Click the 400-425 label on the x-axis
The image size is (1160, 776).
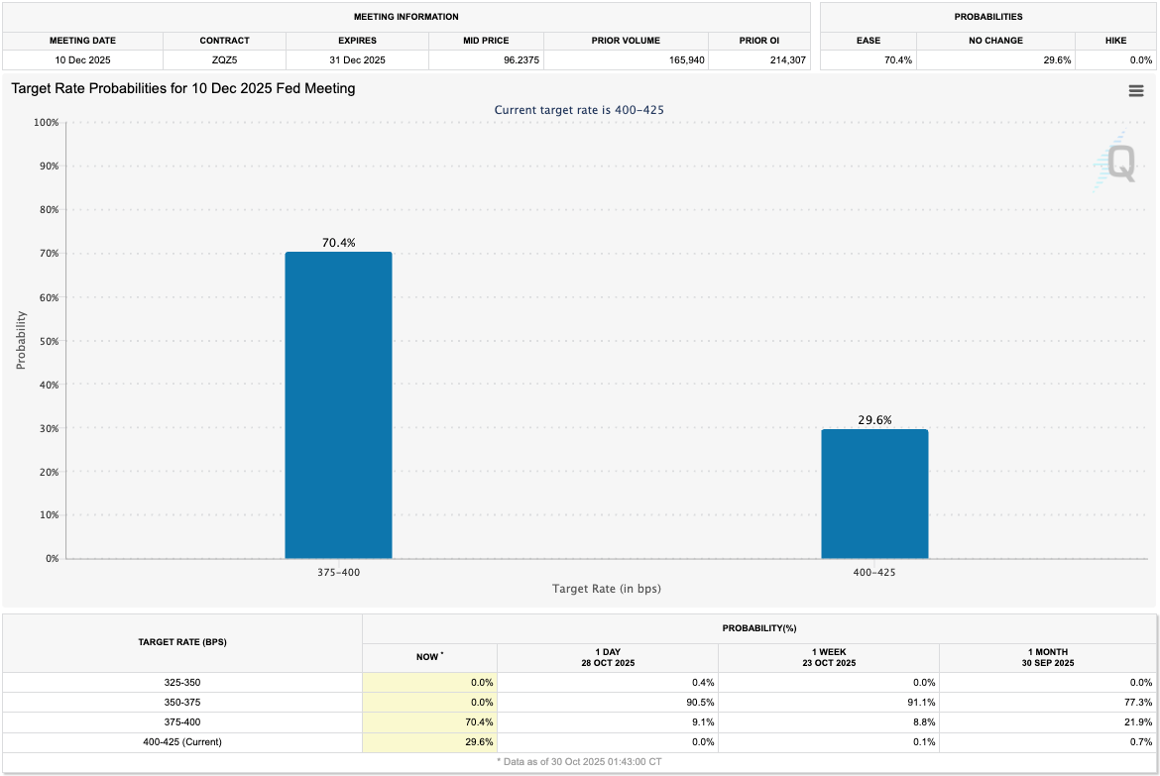click(874, 572)
